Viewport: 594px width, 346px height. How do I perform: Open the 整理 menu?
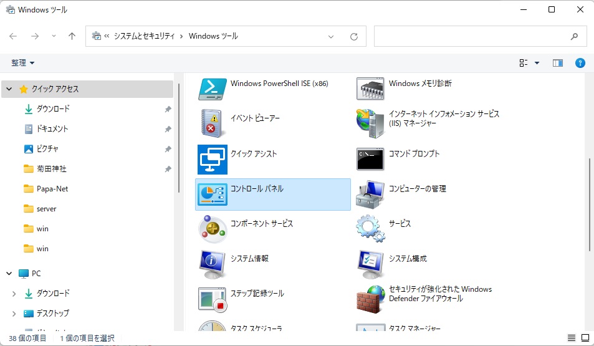point(22,63)
